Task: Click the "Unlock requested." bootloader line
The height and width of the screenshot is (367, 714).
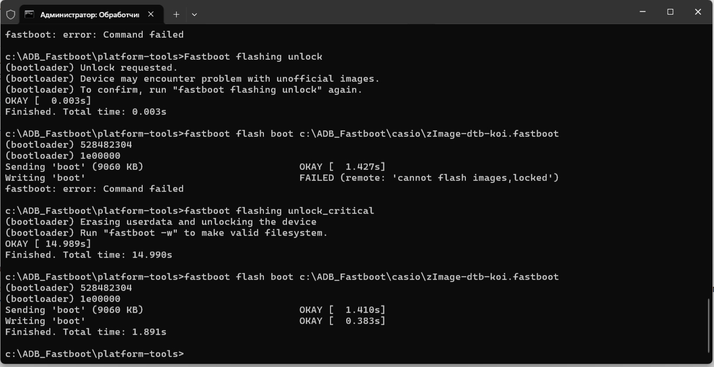Action: coord(92,68)
